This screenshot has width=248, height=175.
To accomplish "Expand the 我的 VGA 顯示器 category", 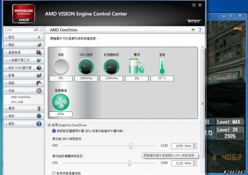I will click(x=24, y=68).
